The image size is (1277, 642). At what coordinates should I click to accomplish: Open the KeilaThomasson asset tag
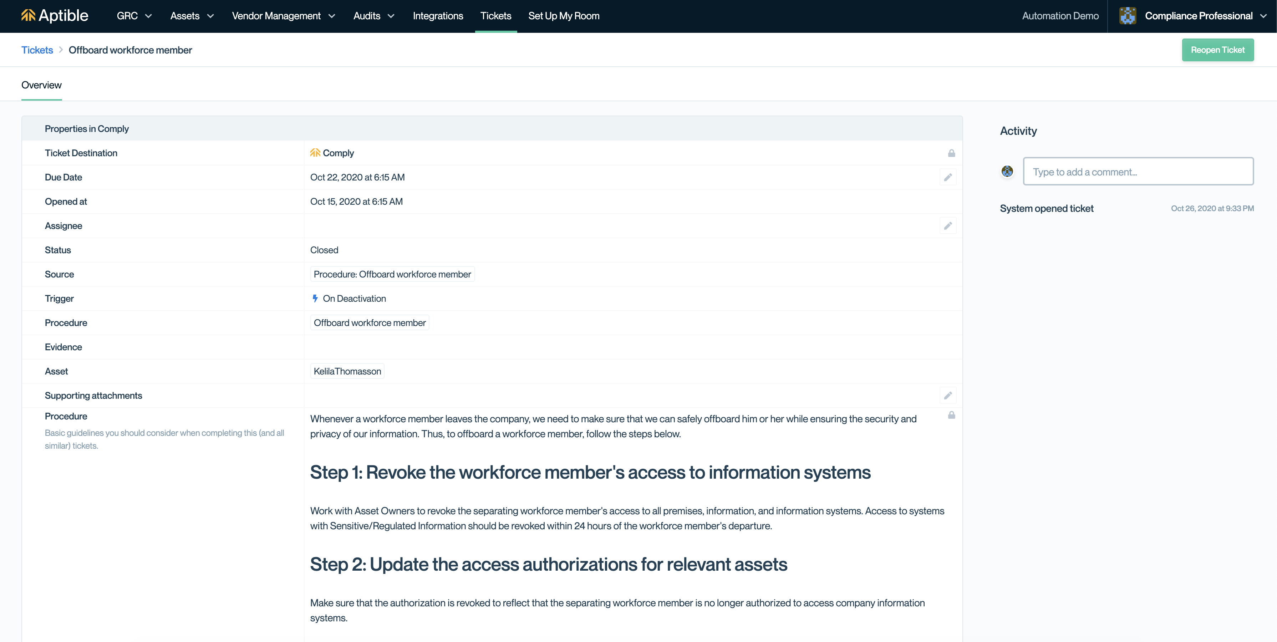tap(347, 371)
